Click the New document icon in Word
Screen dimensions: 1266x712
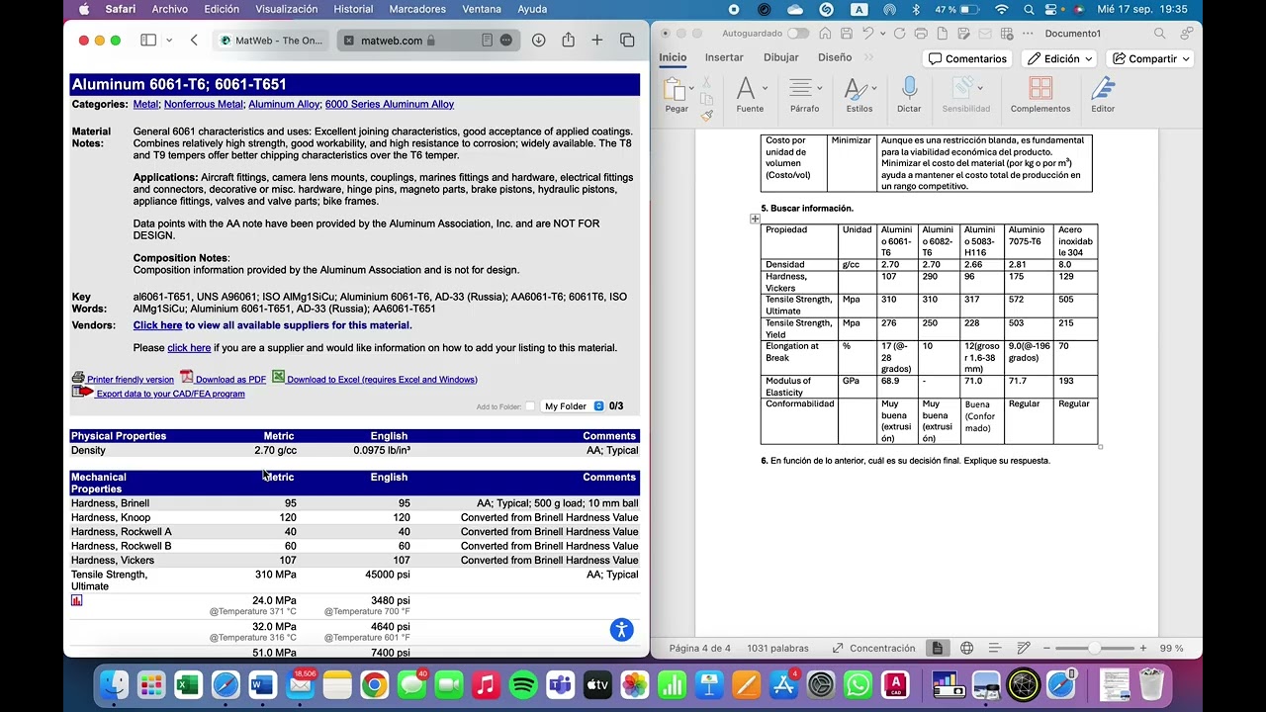click(941, 34)
